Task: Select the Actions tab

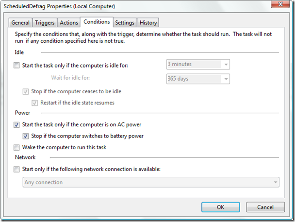Action: point(69,23)
